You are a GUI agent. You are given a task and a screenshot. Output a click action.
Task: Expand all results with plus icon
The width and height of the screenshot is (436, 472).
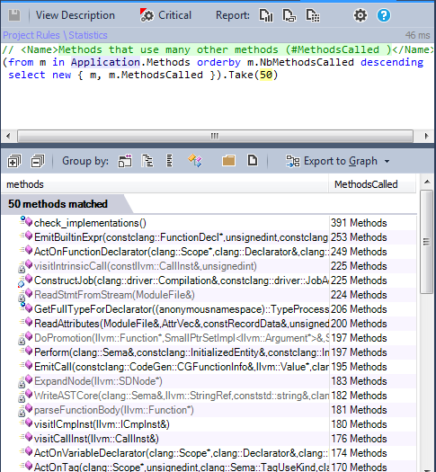pos(14,161)
